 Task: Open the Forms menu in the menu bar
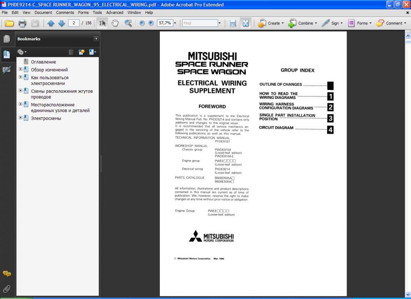coord(83,12)
